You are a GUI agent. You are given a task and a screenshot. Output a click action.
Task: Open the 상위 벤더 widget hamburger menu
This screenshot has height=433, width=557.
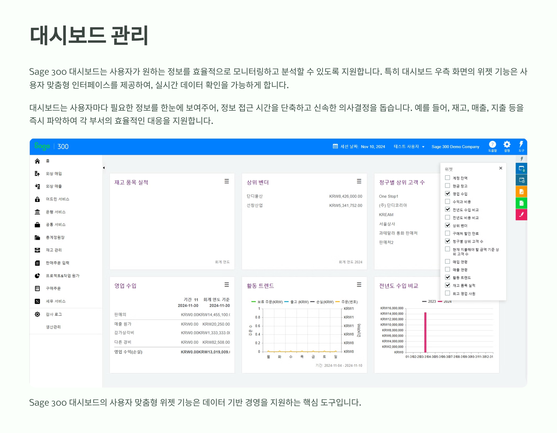(x=359, y=181)
